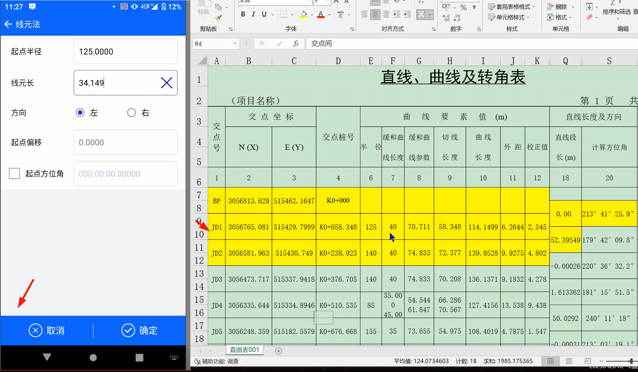Expand the 数字 group dialog launcher
Screen dimensions: 638x372
[479, 29]
